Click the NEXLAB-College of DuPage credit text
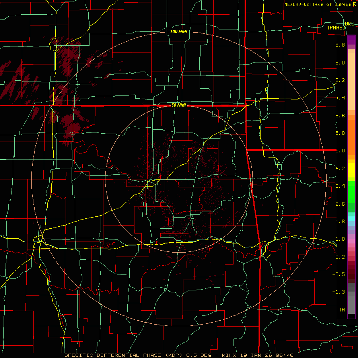Viewport: 358px width, 358px height. 319,4
